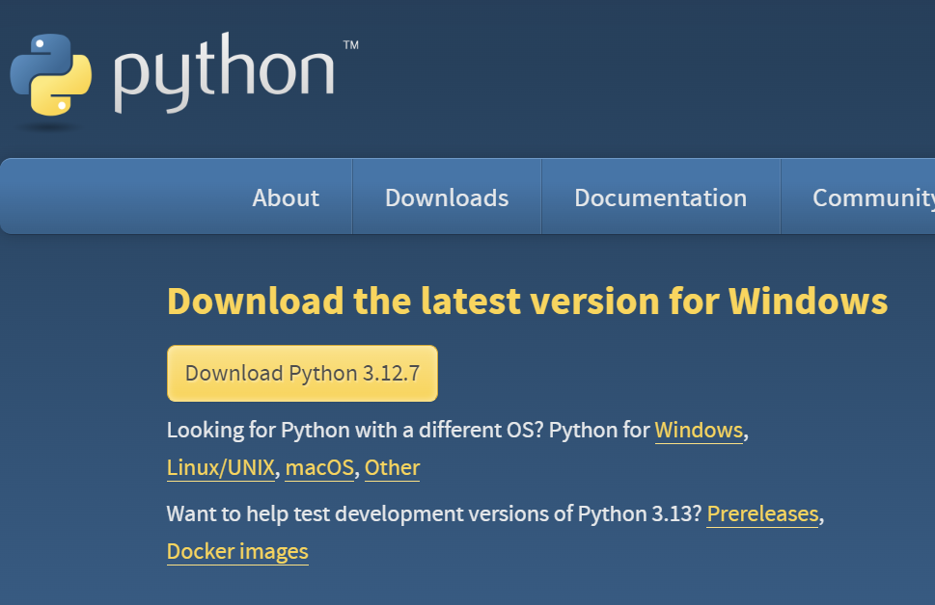Open the Docker images link
935x605 pixels.
pyautogui.click(x=237, y=552)
